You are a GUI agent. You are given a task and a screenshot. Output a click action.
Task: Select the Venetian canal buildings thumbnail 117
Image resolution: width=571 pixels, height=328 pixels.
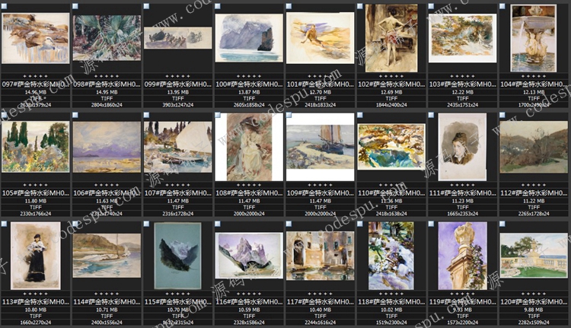click(320, 256)
